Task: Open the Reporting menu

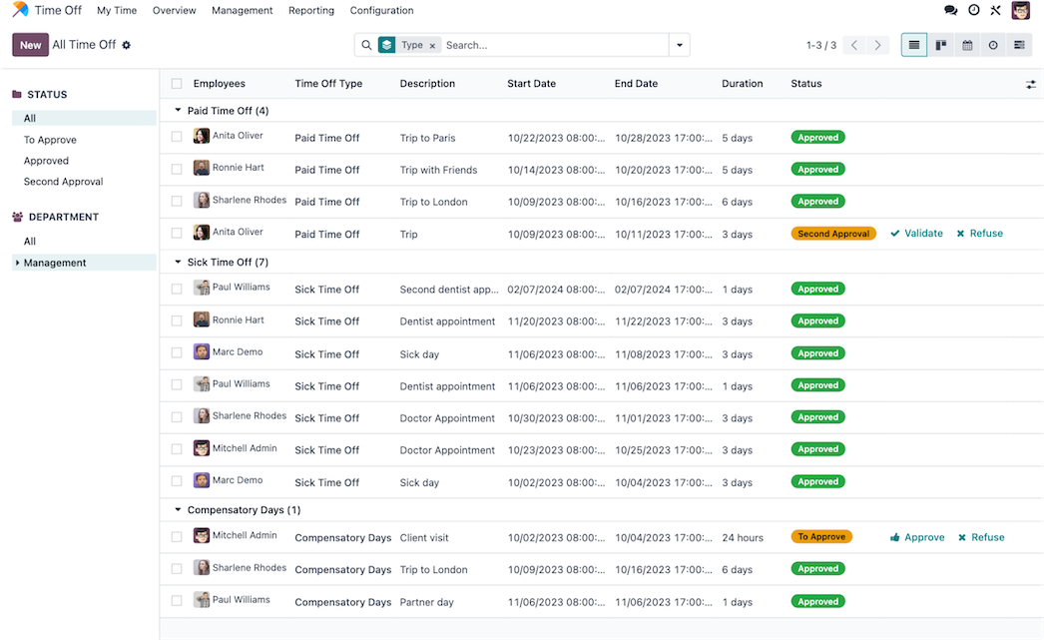Action: tap(310, 10)
